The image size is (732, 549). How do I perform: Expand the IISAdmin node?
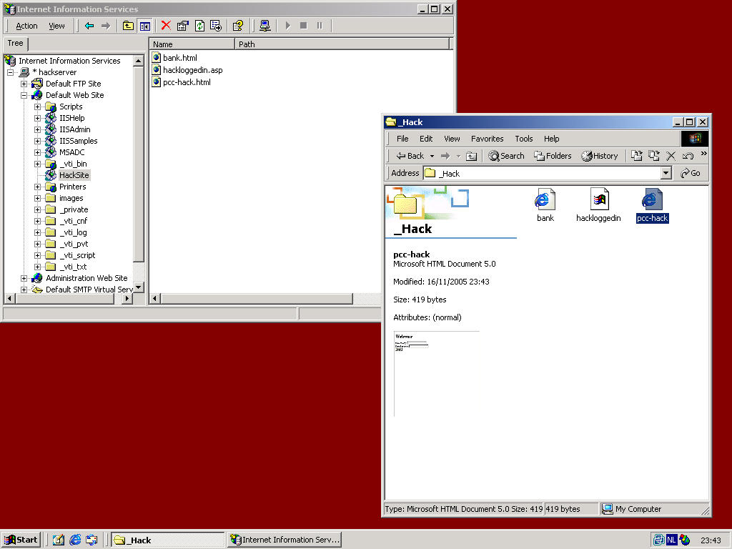click(37, 130)
